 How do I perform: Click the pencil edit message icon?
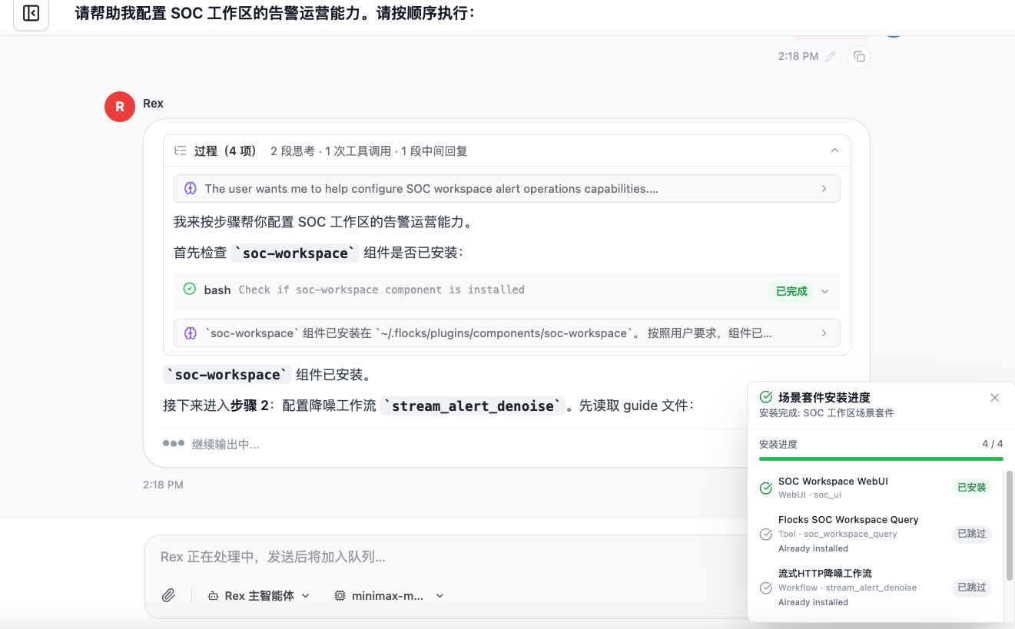point(831,56)
